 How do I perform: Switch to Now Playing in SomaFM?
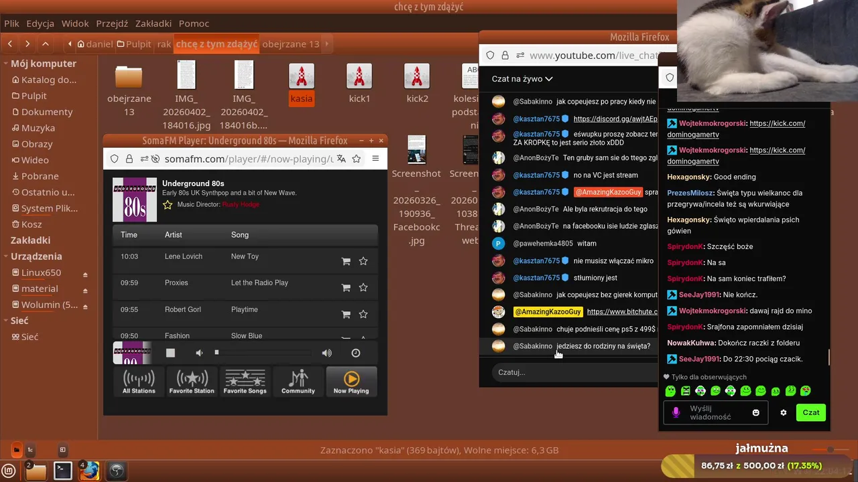coord(351,382)
